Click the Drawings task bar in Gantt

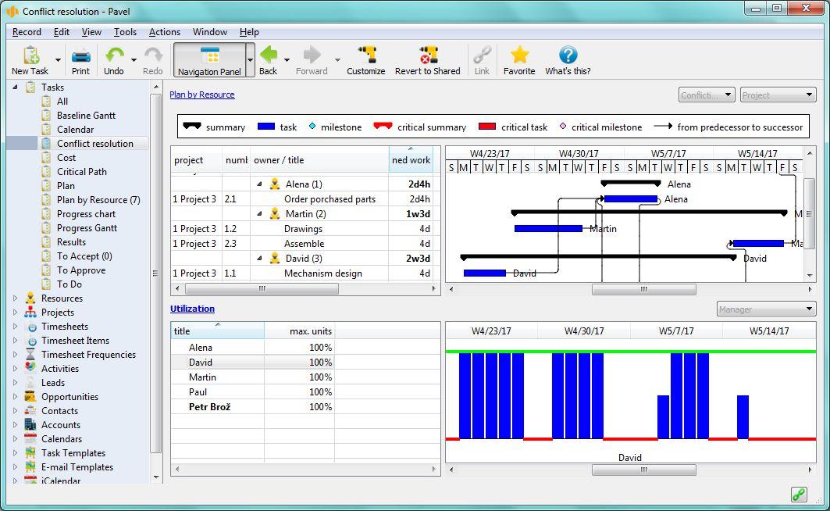coord(548,229)
